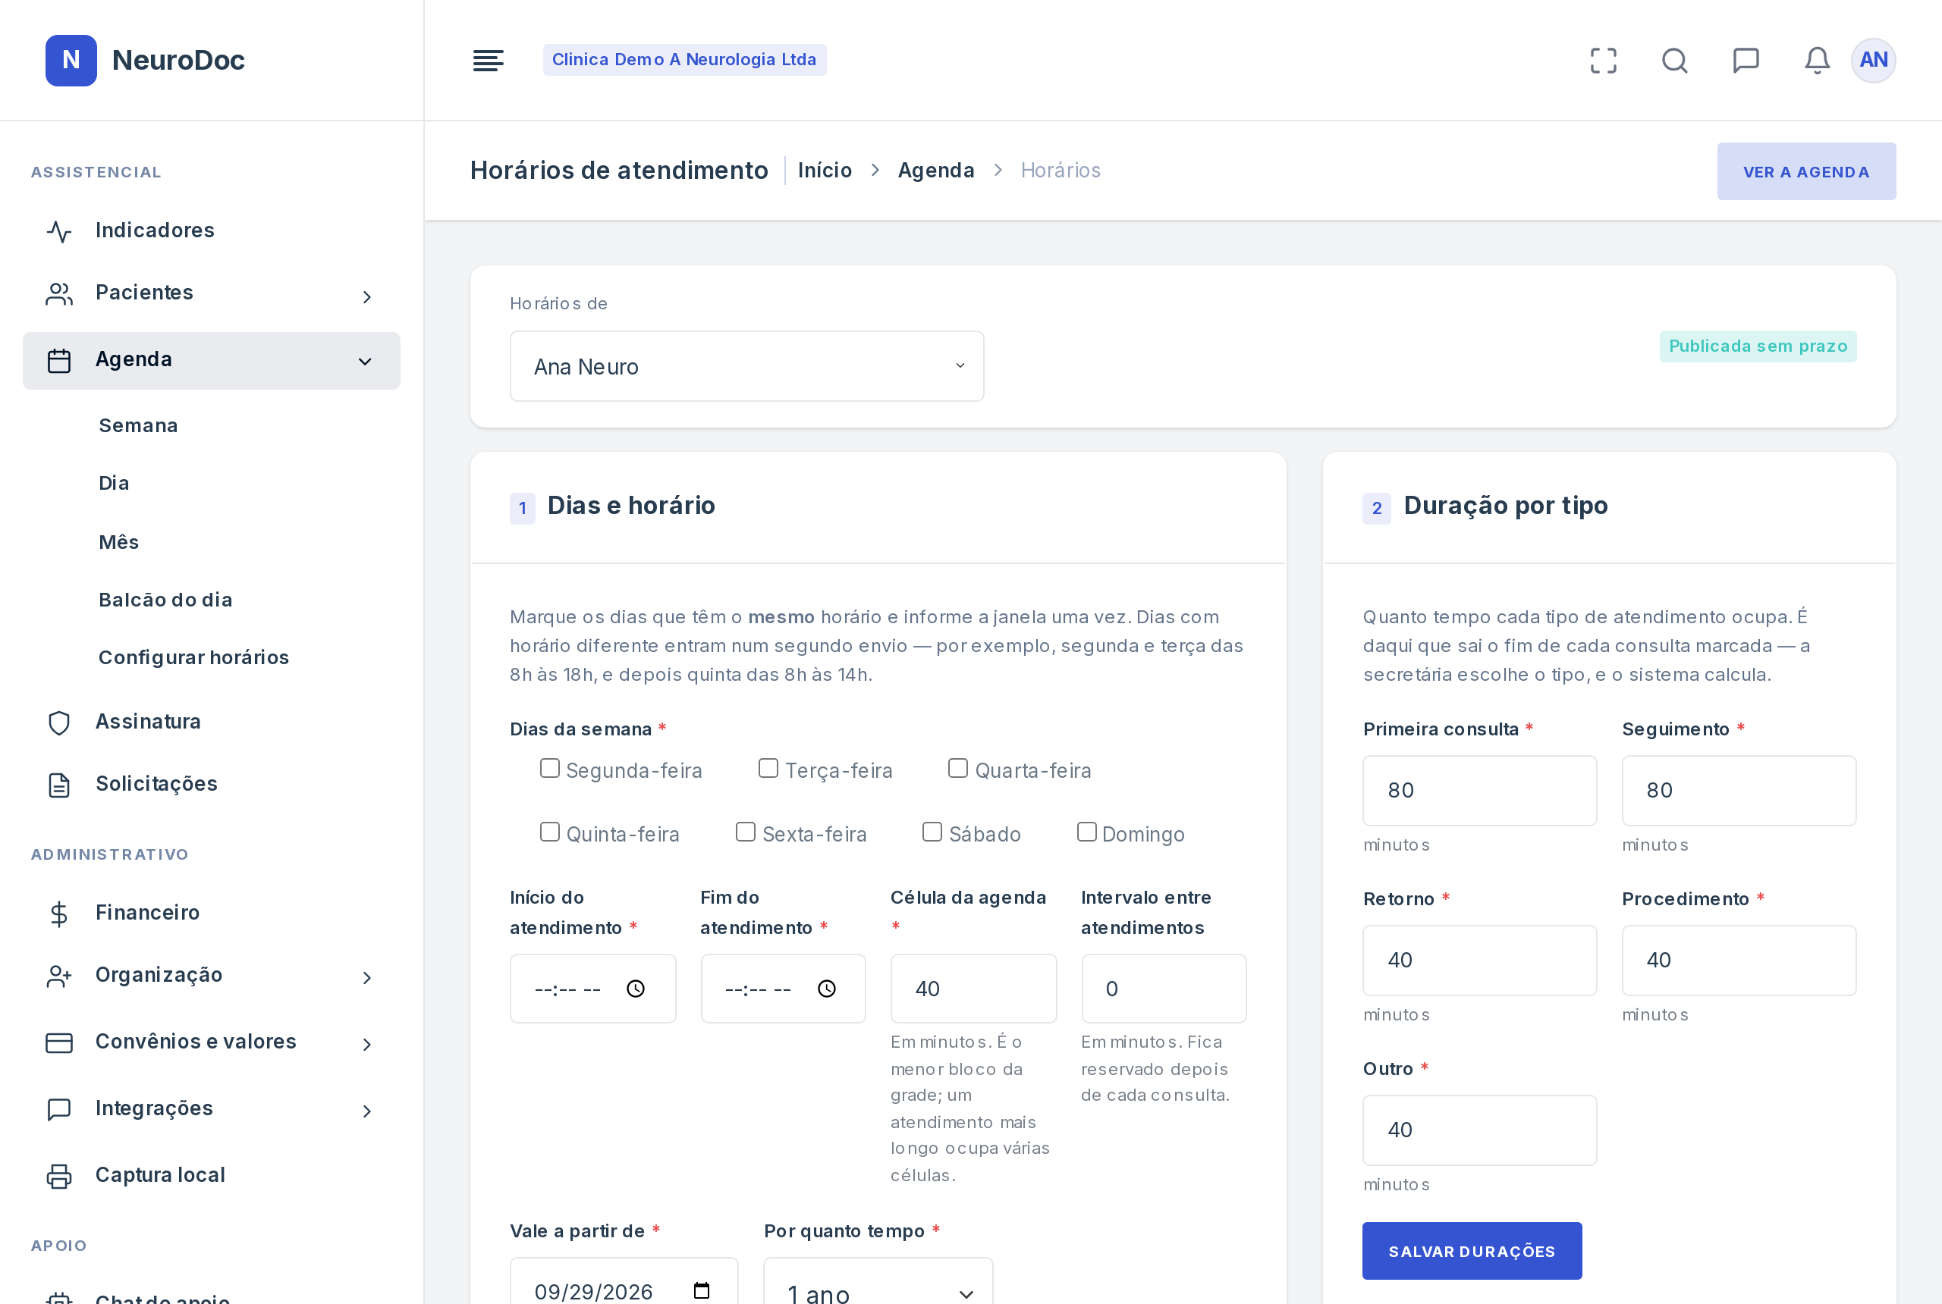This screenshot has width=1942, height=1304.
Task: Click the VER A AGENDA button
Action: [1805, 171]
